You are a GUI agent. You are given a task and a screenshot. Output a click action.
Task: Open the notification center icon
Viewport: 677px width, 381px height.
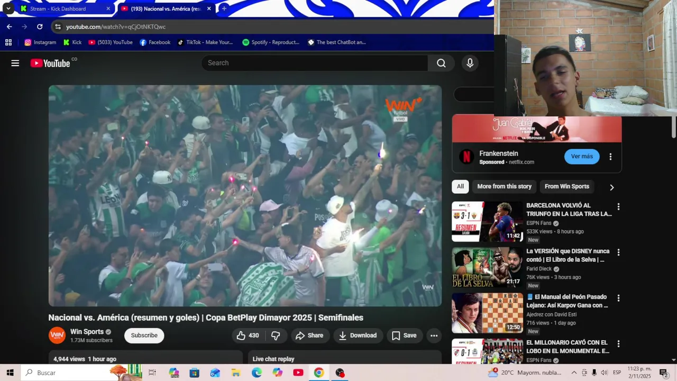664,373
